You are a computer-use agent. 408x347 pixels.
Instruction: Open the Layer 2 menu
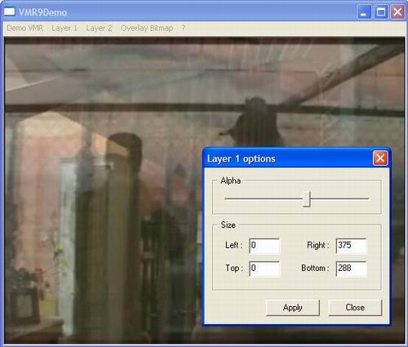coord(99,28)
